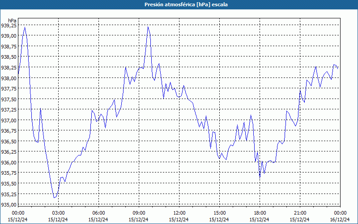Viewport: 358px width, 224px height.
Task: Select the 938,50 y-axis value
Action: (9, 57)
